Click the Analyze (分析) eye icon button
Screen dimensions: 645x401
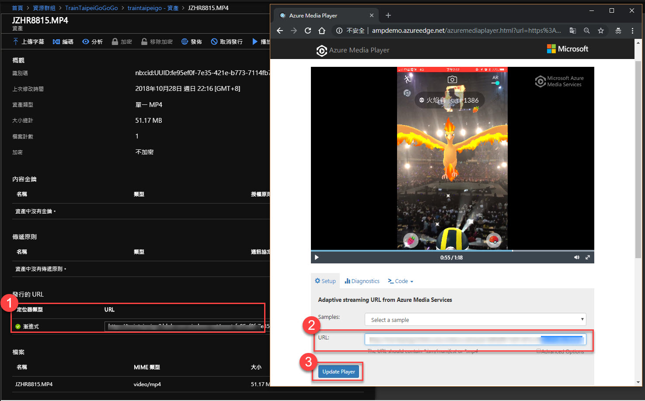pos(92,41)
